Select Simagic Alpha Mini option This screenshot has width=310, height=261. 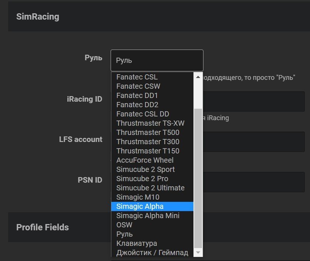coord(148,216)
